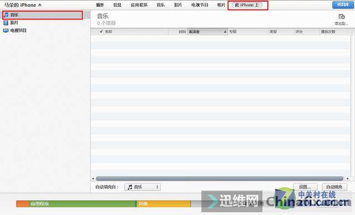Switch to the 应用程序 apps tab
Image resolution: width=355 pixels, height=215 pixels.
click(x=139, y=5)
